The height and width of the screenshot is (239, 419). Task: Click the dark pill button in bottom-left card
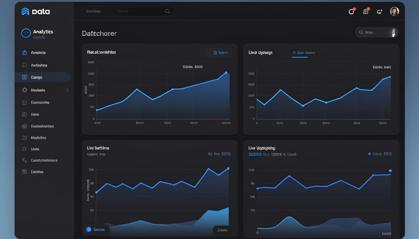pyautogui.click(x=222, y=230)
